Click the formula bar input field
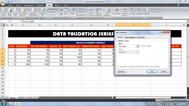This screenshot has height=106, width=189. [x=110, y=21]
